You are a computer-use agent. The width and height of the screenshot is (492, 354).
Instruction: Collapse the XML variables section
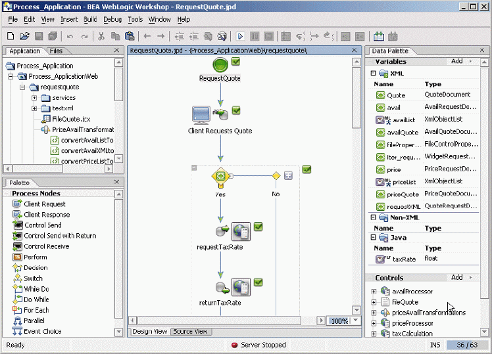[x=373, y=73]
